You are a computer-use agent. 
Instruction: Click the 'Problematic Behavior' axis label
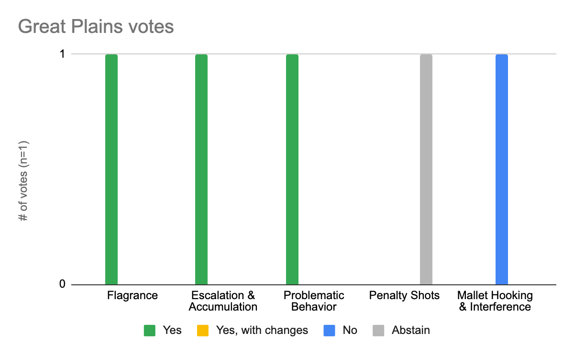(x=314, y=301)
